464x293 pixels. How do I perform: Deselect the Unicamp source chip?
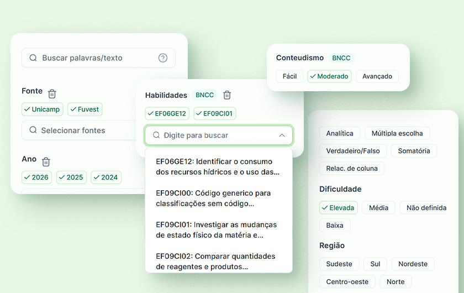point(43,109)
